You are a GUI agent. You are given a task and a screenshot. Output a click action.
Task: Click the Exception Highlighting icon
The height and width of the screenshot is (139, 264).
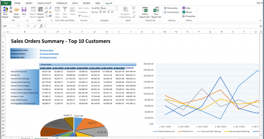(125, 9)
